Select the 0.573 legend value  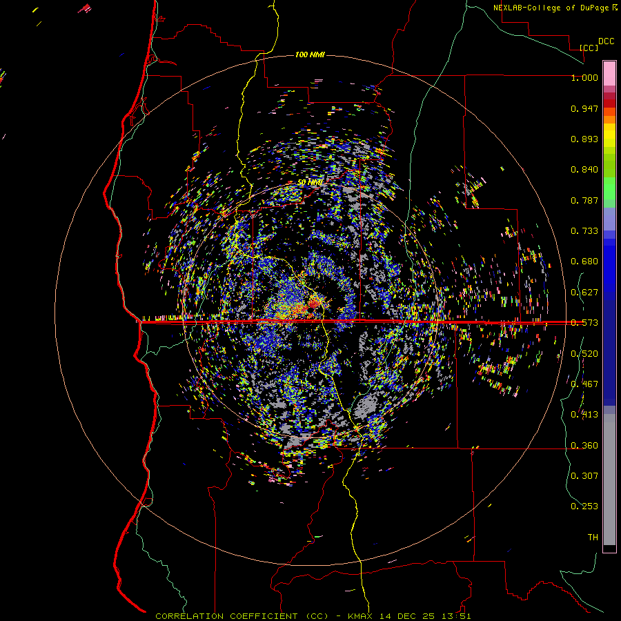tap(584, 323)
